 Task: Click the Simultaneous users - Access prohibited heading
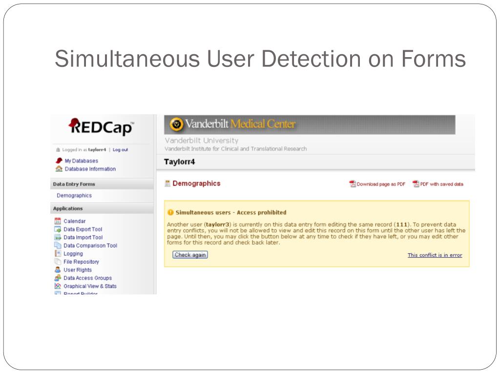tap(231, 213)
